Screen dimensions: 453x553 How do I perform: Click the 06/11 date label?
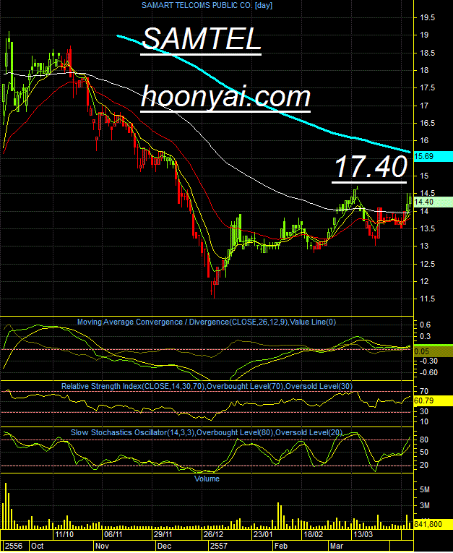[x=113, y=534]
